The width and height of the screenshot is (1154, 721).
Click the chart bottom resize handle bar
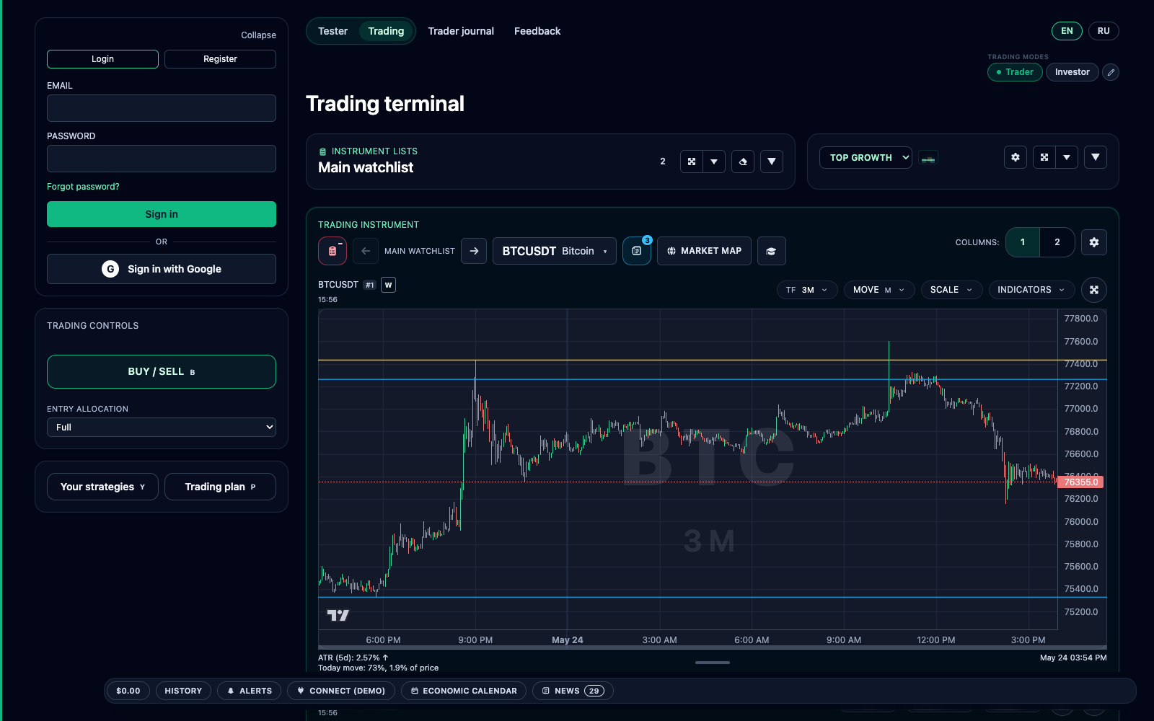click(713, 662)
